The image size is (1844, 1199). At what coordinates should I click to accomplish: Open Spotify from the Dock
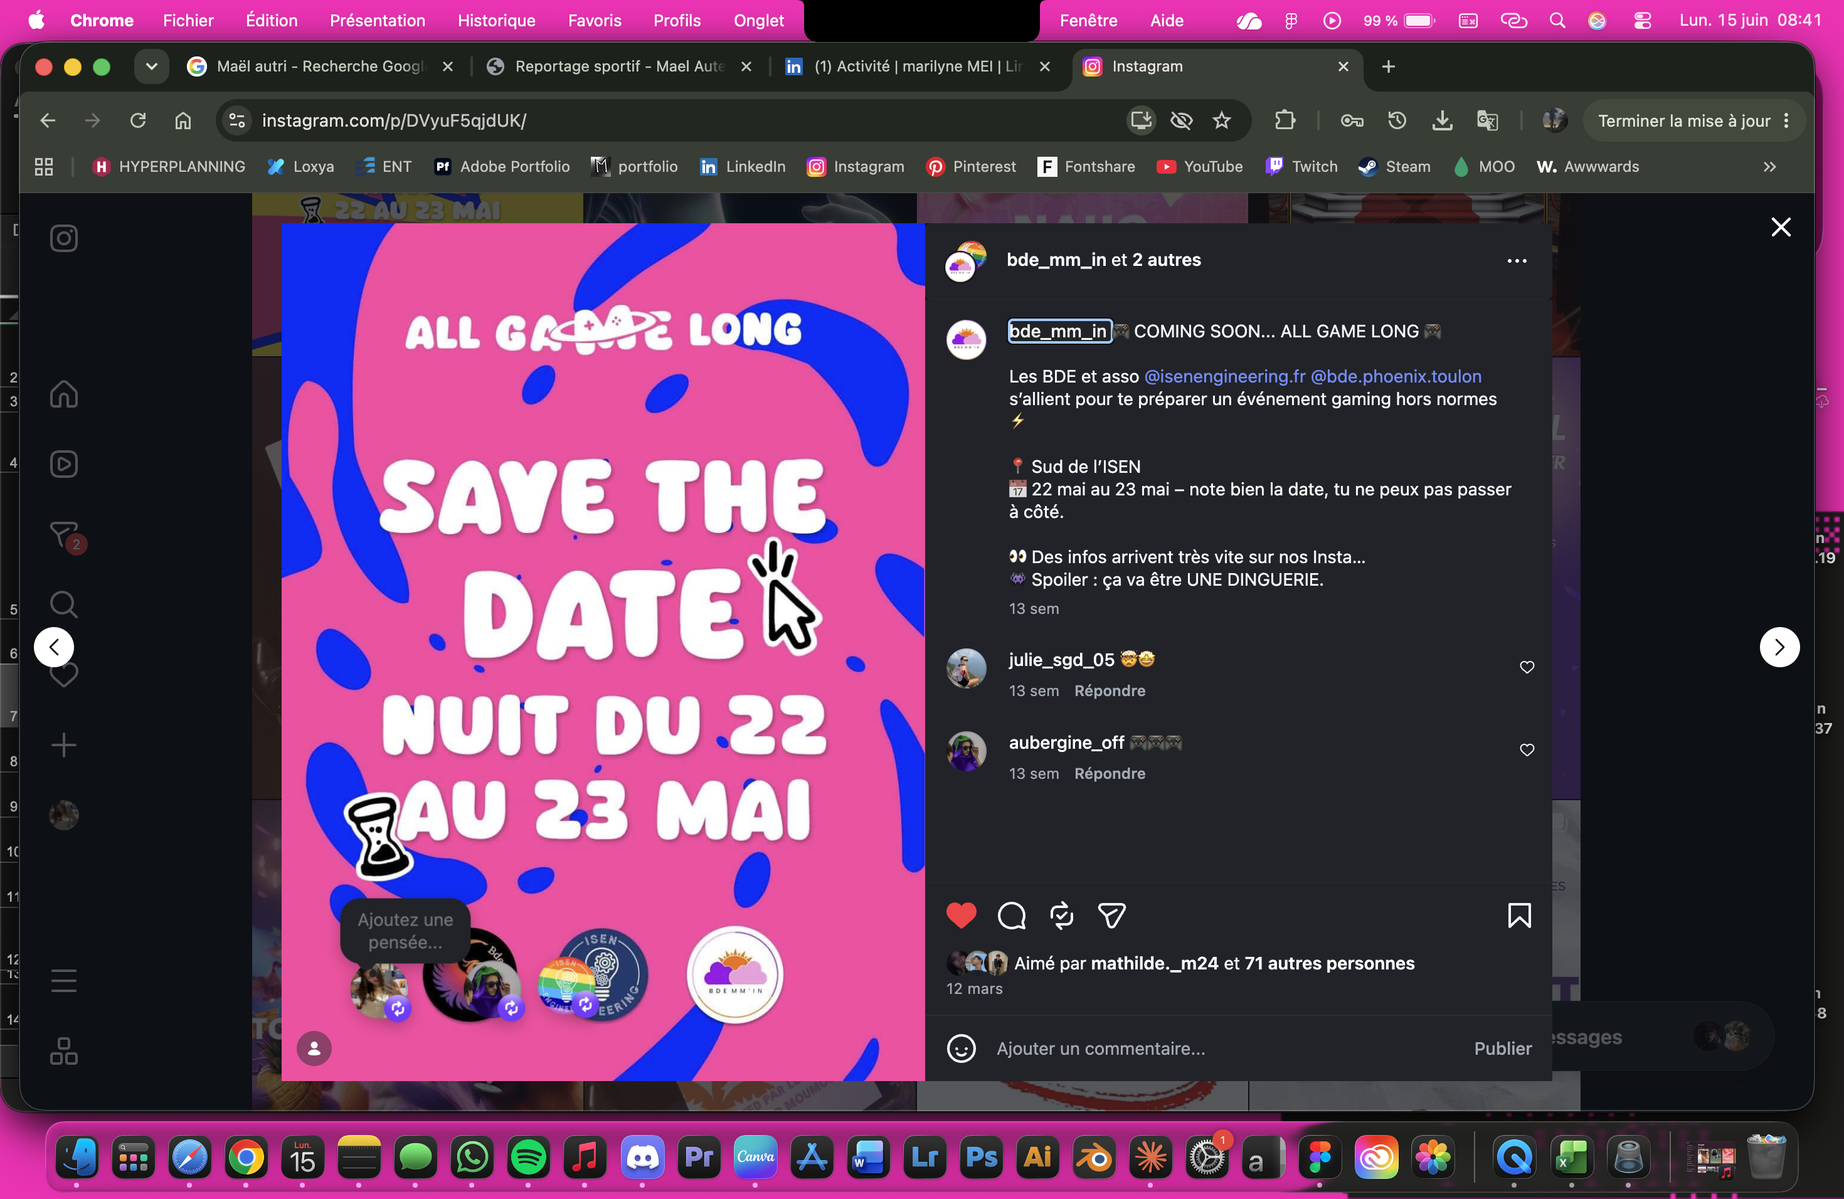click(x=528, y=1157)
